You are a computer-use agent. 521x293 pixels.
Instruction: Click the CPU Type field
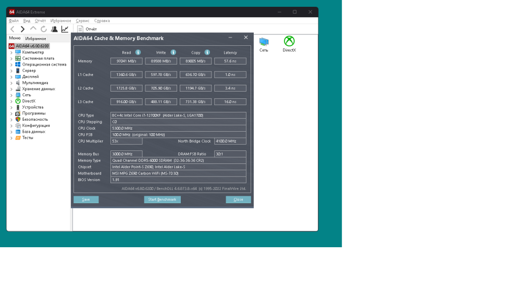click(178, 116)
